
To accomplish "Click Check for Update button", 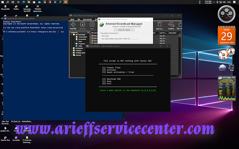I will click(124, 30).
